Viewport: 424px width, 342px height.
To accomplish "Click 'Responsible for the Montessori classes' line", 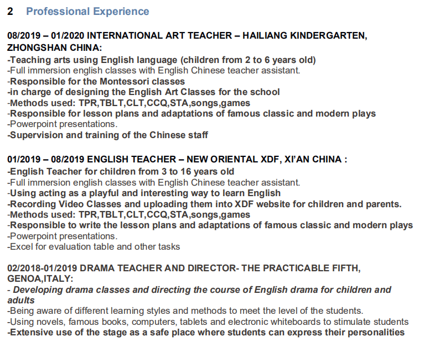I will (96, 81).
